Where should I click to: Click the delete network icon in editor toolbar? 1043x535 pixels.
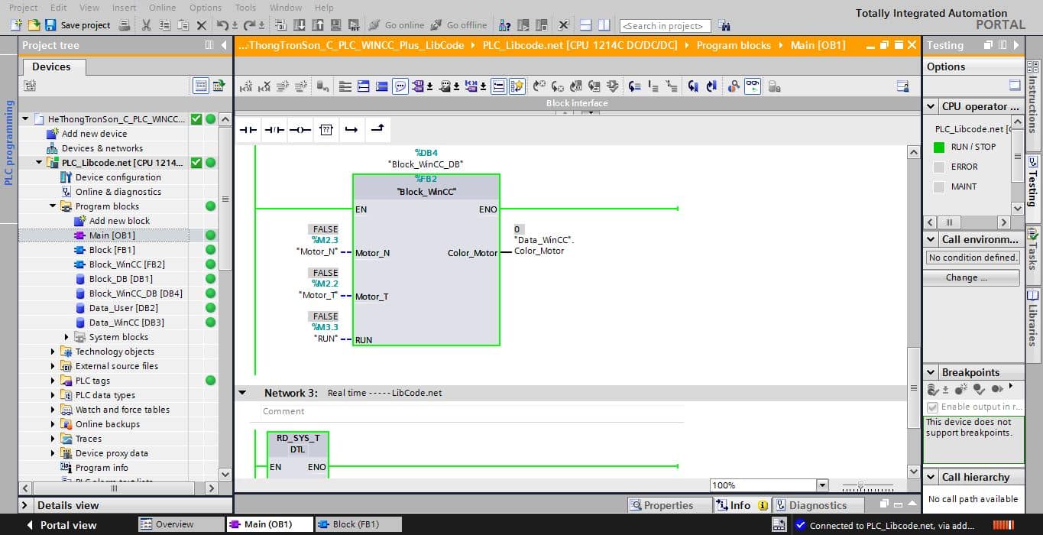(264, 86)
